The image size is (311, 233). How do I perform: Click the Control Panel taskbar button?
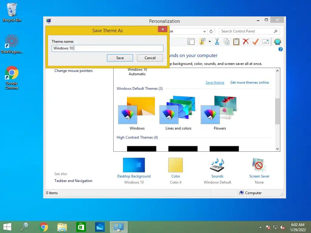(119, 227)
